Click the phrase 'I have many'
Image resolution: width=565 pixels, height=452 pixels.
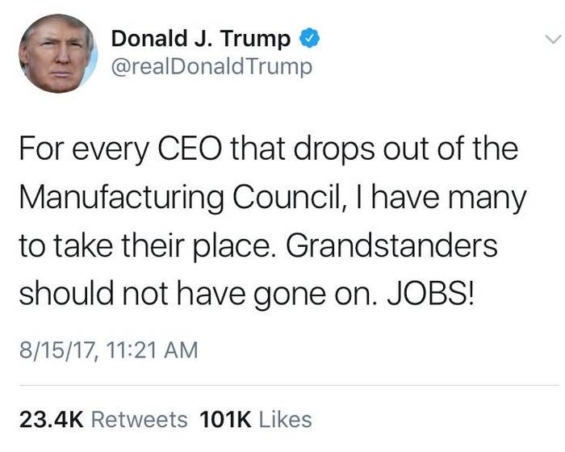pos(441,199)
